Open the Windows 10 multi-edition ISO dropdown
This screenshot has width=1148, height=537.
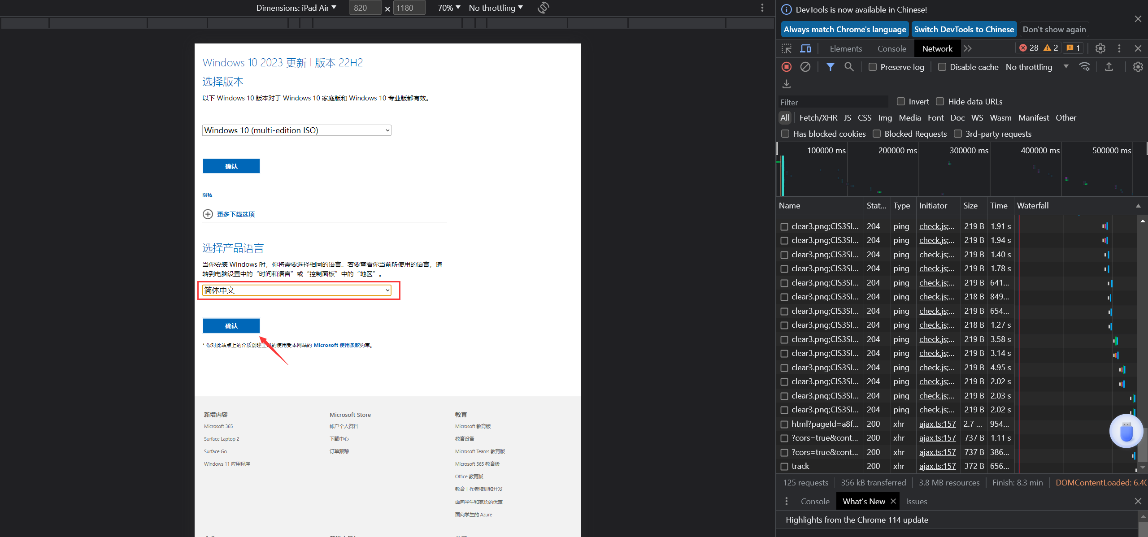(296, 130)
